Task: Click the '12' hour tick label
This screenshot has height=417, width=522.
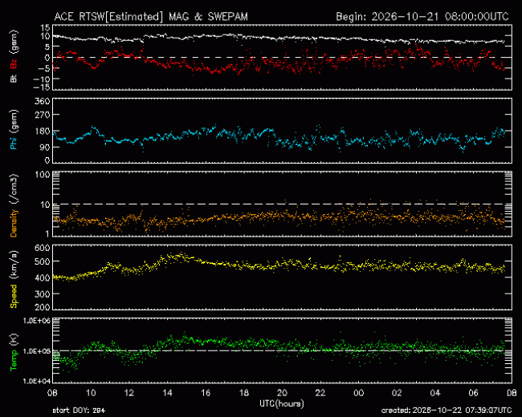Action: click(129, 393)
